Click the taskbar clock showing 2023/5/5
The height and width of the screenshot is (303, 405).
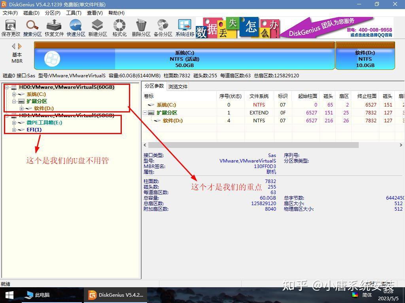pyautogui.click(x=388, y=295)
